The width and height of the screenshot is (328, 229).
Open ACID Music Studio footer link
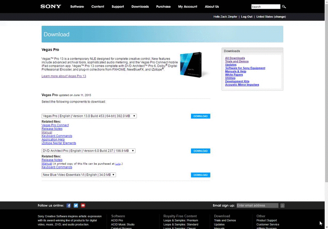coord(123,225)
